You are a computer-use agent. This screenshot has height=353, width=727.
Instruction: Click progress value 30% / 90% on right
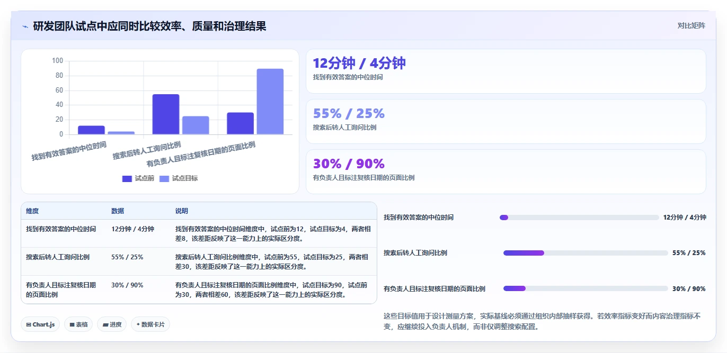coord(689,288)
